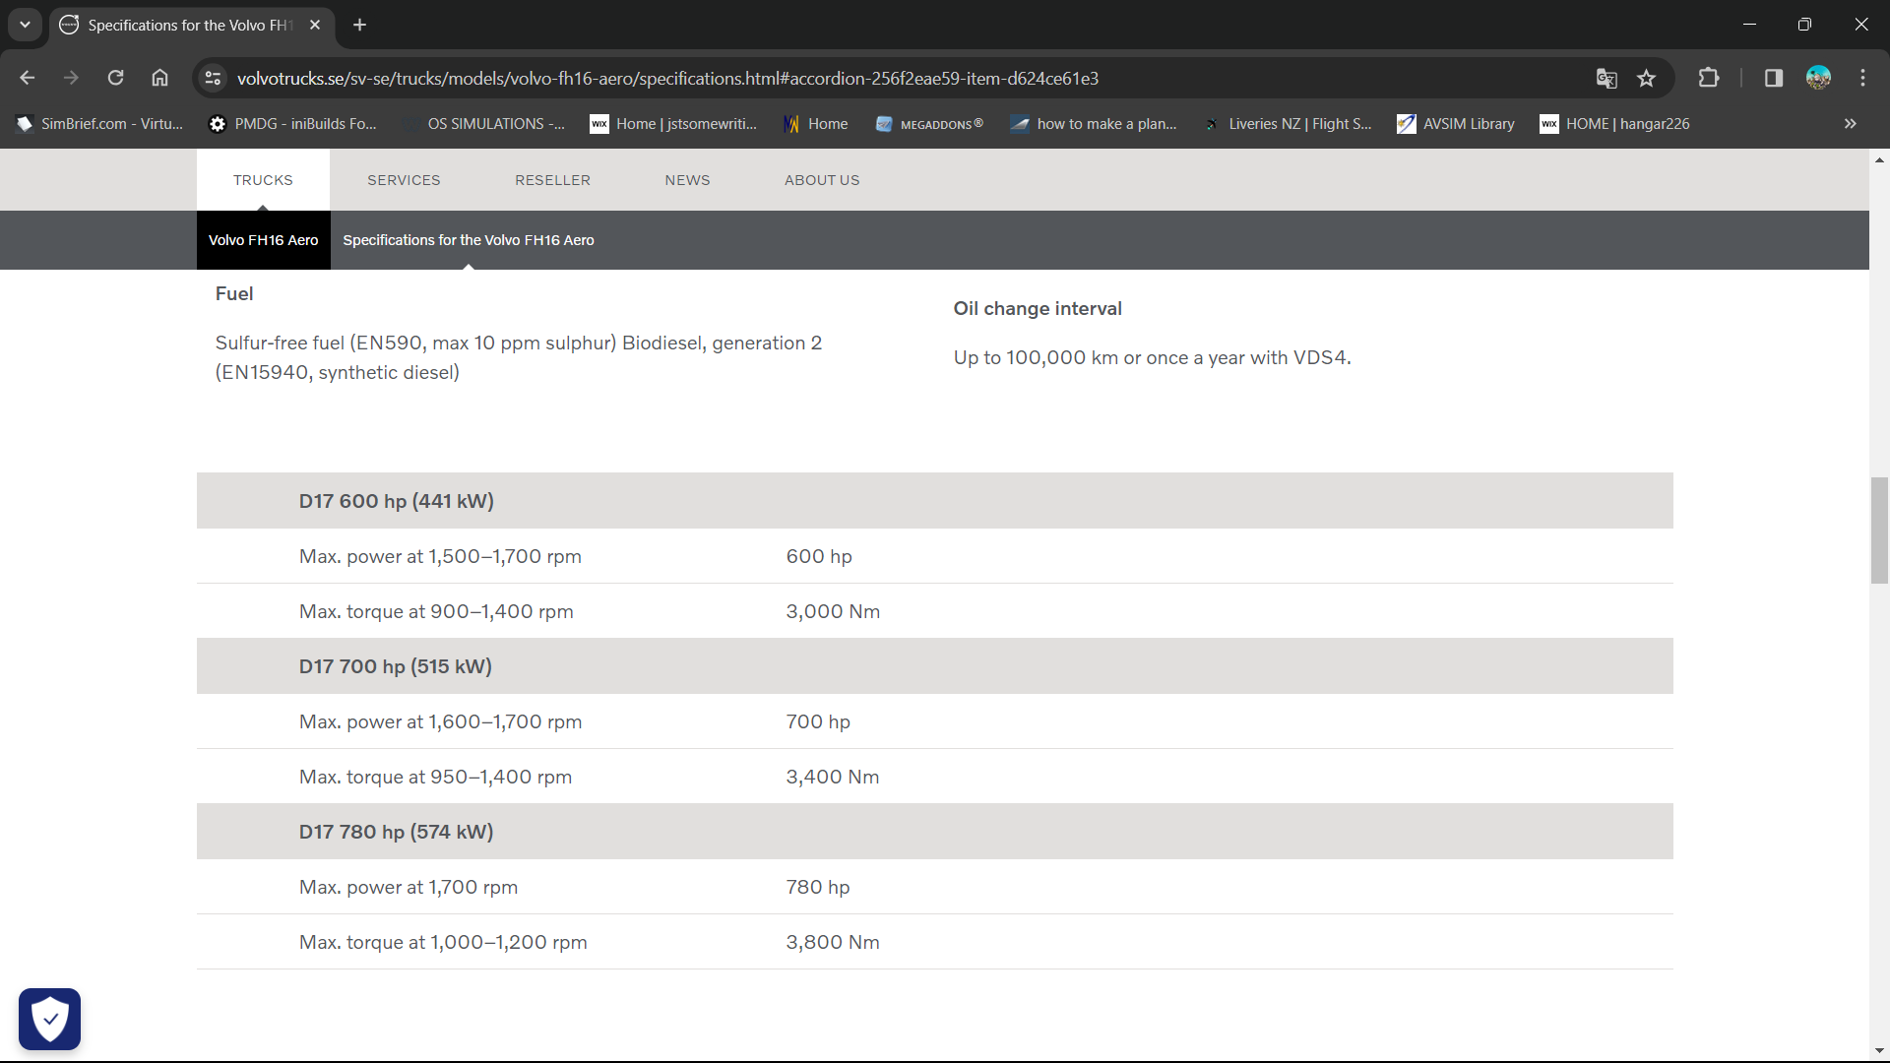1890x1063 pixels.
Task: Click the 700 hp power value
Action: tap(818, 721)
